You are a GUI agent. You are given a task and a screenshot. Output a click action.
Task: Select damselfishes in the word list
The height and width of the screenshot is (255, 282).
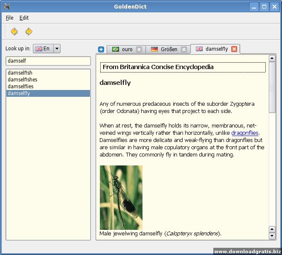[x=48, y=80]
